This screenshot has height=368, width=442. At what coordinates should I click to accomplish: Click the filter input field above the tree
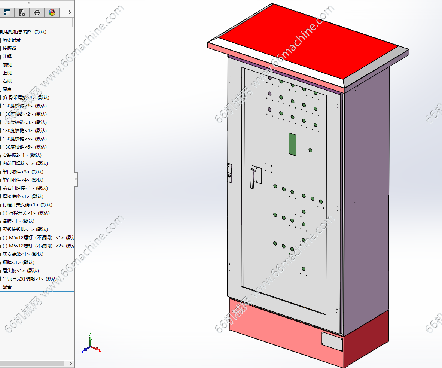pyautogui.click(x=36, y=22)
